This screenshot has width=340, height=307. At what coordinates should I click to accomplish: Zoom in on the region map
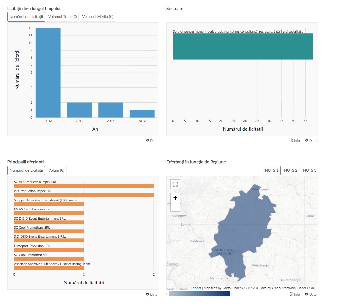coord(175,198)
